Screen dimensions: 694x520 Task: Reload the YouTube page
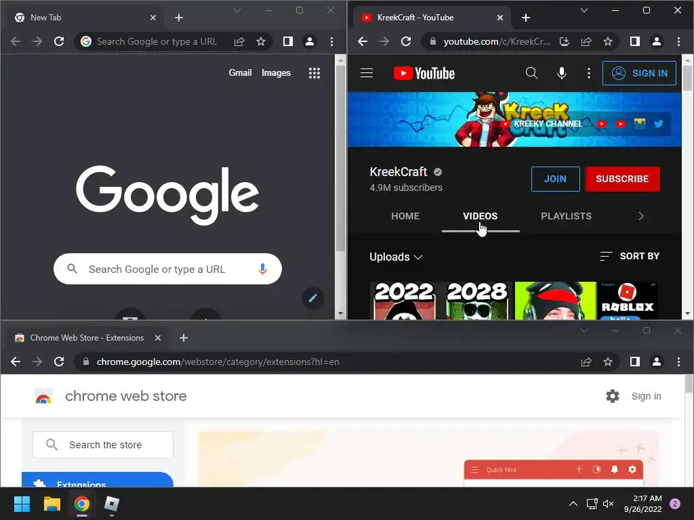point(406,41)
